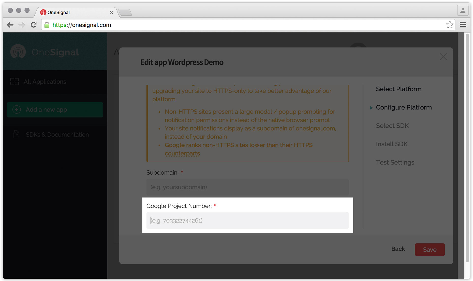This screenshot has height=281, width=473.
Task: Open All Applications in sidebar
Action: 45,82
